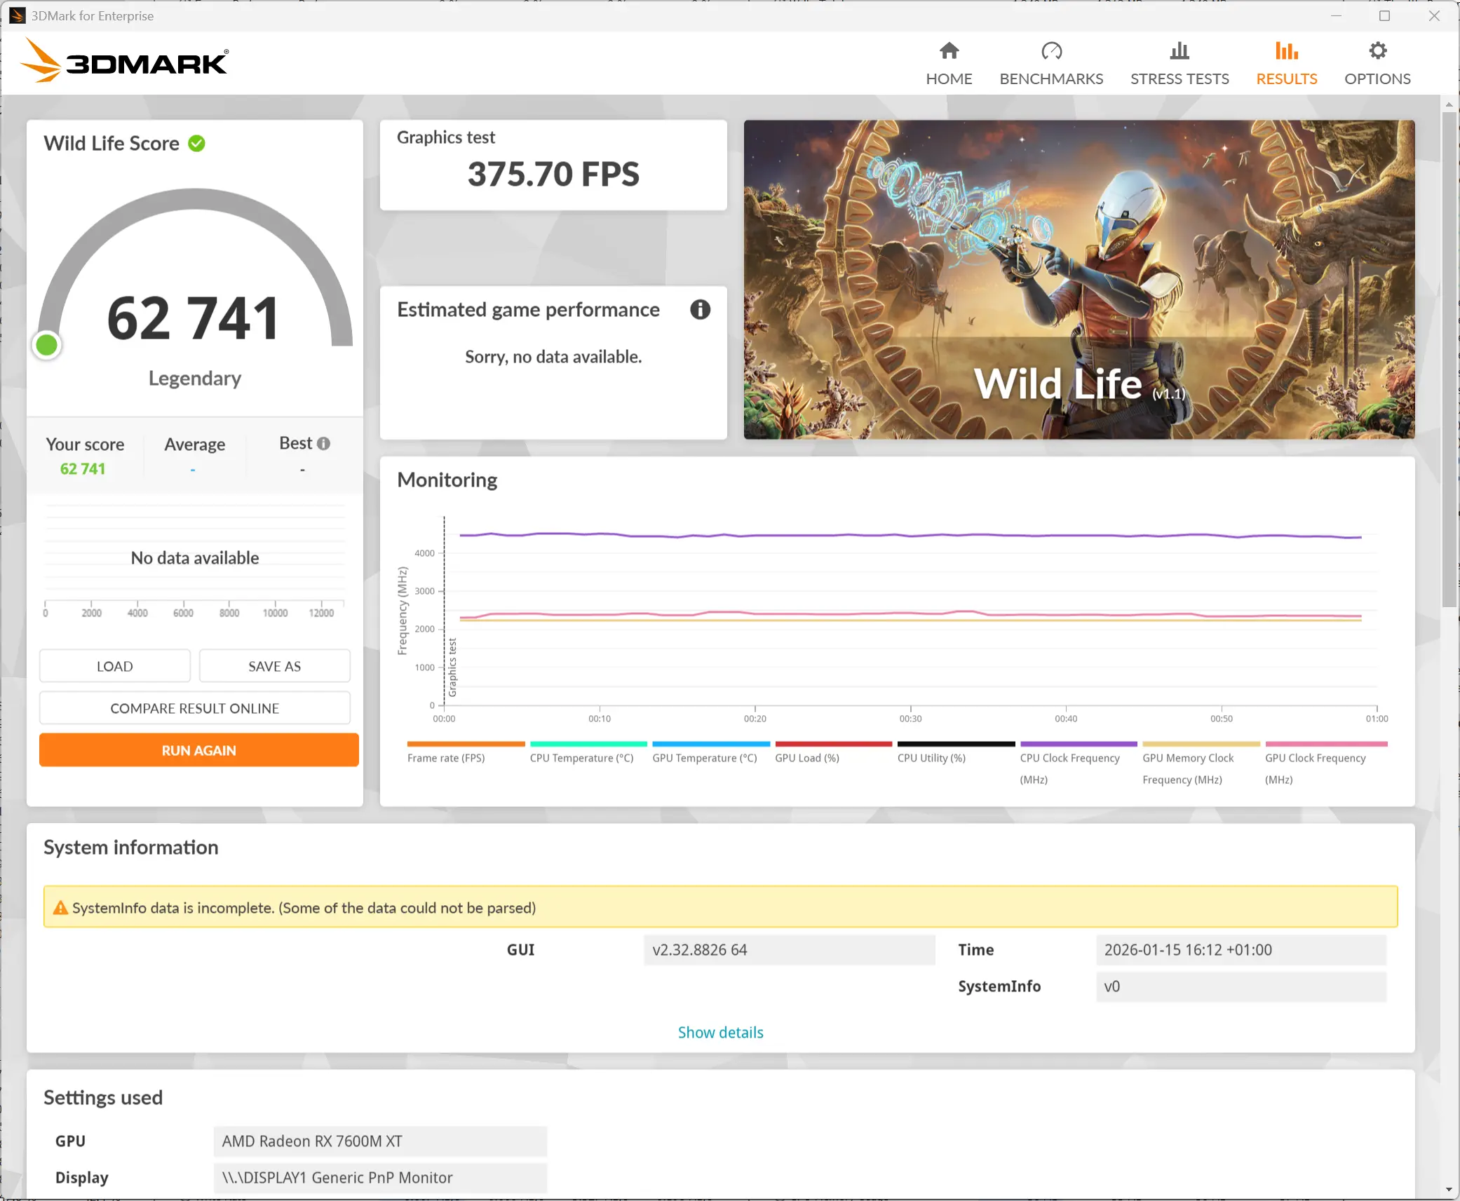Click the info icon for Estimated game performance
This screenshot has width=1460, height=1201.
700,309
